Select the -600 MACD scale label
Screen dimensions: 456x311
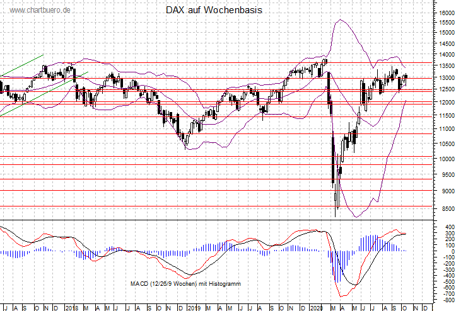[449, 288]
